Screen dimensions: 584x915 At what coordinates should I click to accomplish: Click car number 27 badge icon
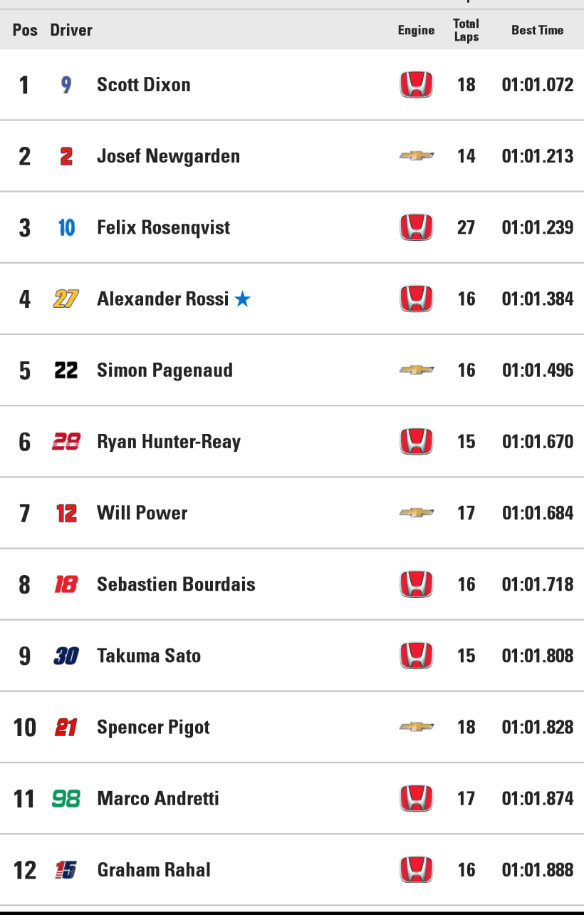click(x=66, y=299)
